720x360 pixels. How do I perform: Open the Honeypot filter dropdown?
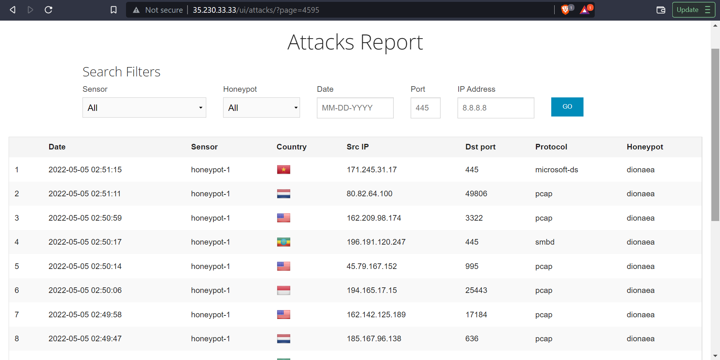[x=261, y=108]
